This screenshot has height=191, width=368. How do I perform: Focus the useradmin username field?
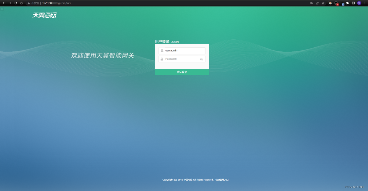(182, 51)
